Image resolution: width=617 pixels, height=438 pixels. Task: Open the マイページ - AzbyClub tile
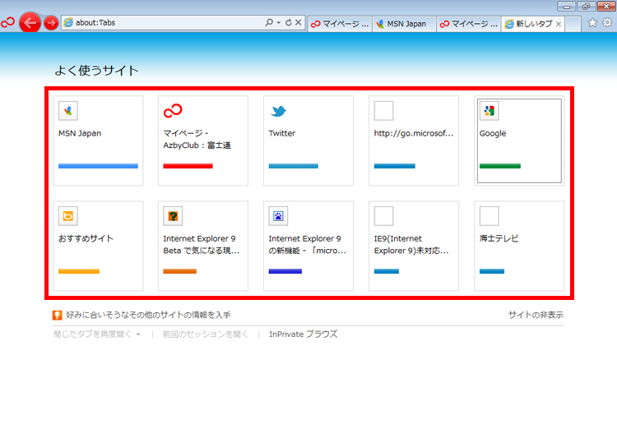pyautogui.click(x=203, y=141)
